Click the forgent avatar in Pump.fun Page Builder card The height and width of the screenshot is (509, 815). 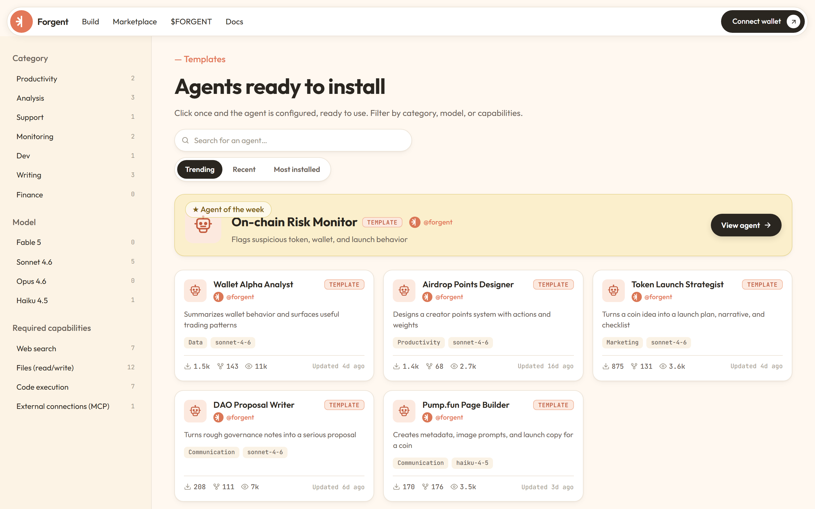point(427,417)
